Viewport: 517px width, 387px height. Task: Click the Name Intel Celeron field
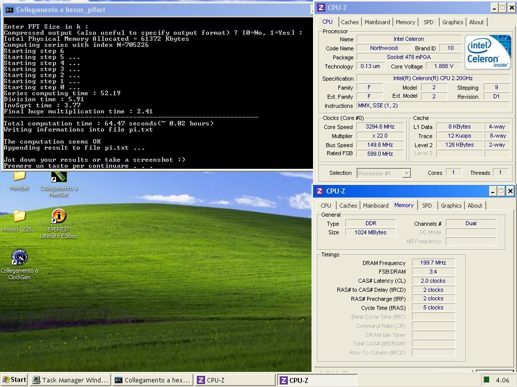[409, 39]
